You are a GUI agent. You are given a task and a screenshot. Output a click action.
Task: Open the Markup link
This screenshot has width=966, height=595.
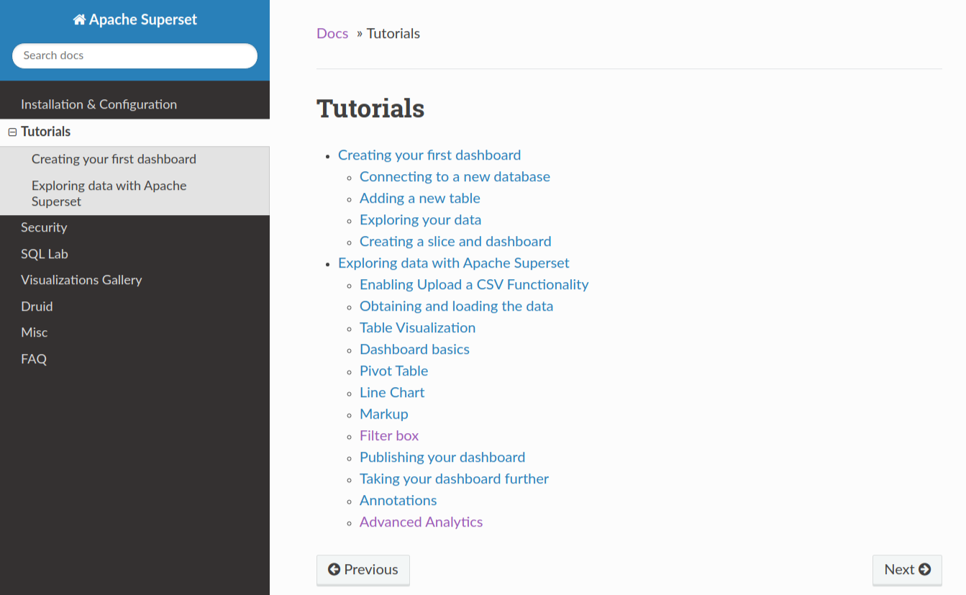[384, 414]
